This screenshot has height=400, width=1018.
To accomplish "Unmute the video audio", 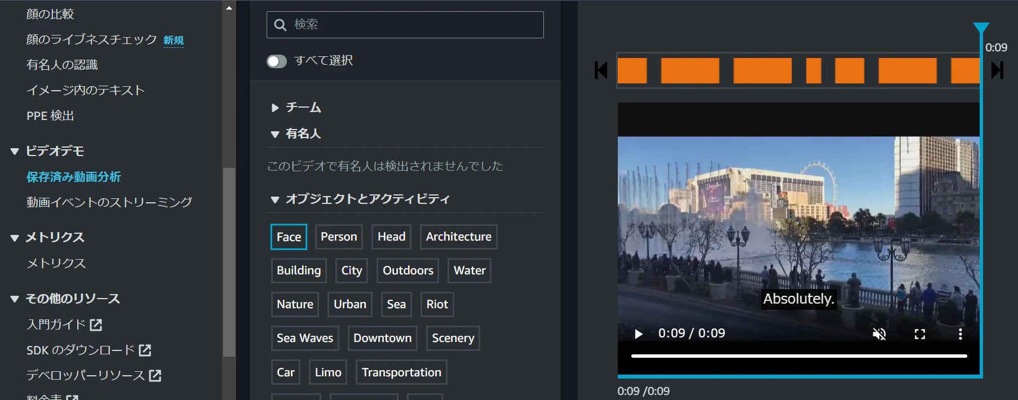I will tap(879, 334).
